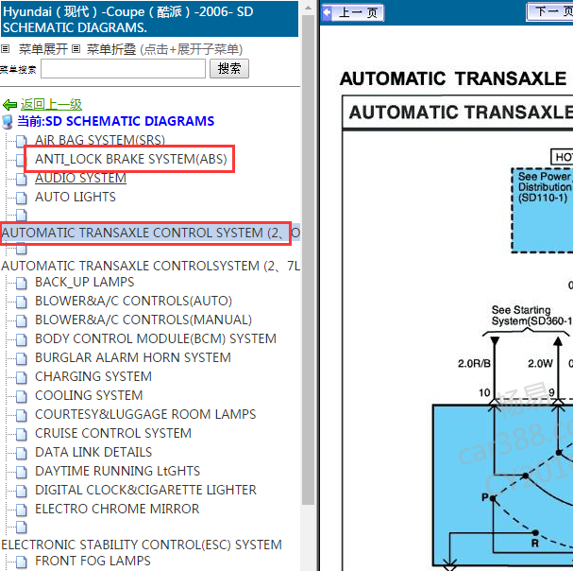Image resolution: width=573 pixels, height=571 pixels.
Task: Click 菜单展开 expand menu text
Action: [x=43, y=49]
